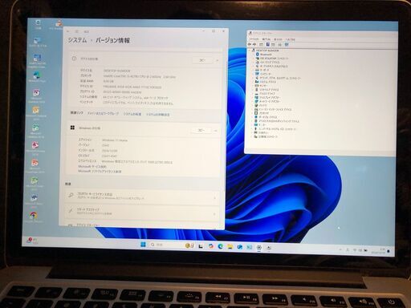Screen dimensions: 411x308
Task: Click the システム breadcrumb link
Action: (77, 40)
